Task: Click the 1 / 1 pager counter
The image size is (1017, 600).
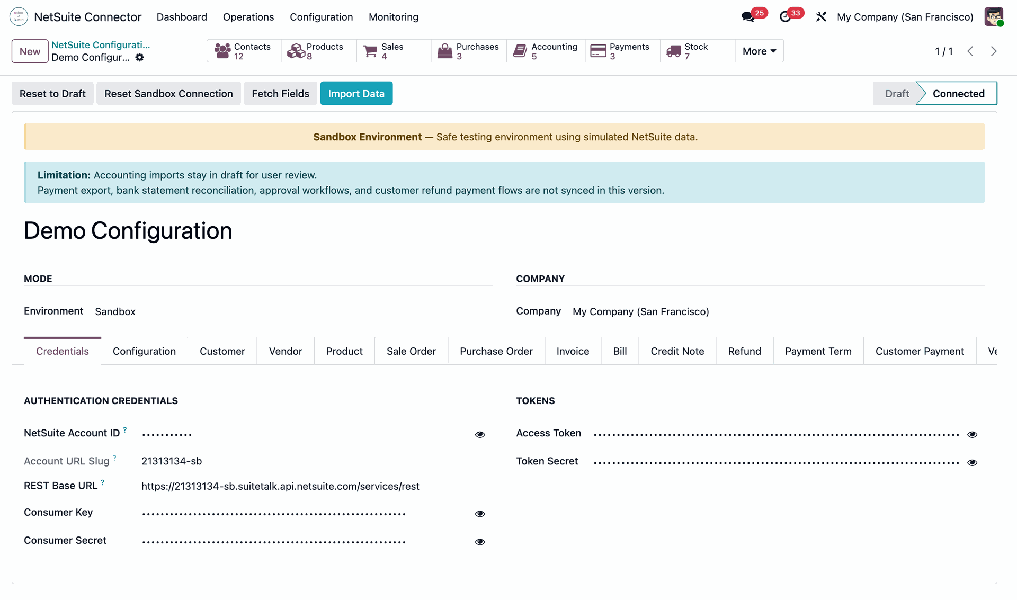Action: tap(944, 51)
